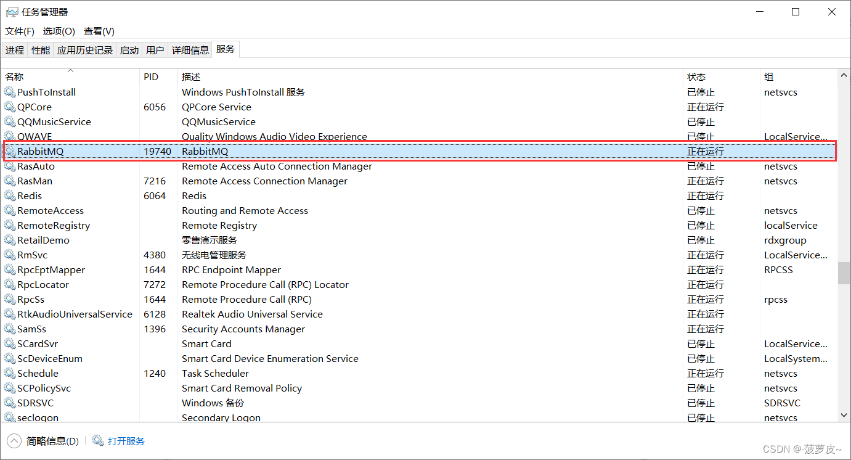Sort by the 组 column header

point(799,76)
